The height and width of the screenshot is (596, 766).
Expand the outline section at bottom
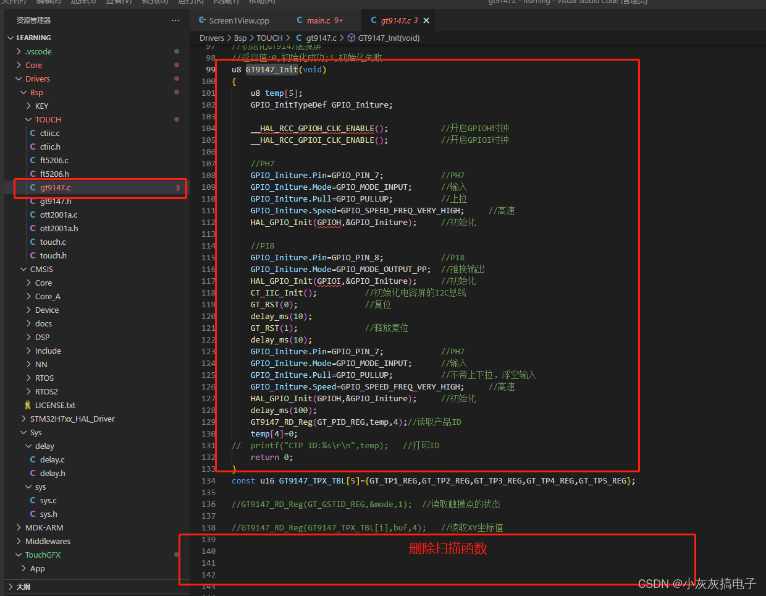[x=23, y=586]
